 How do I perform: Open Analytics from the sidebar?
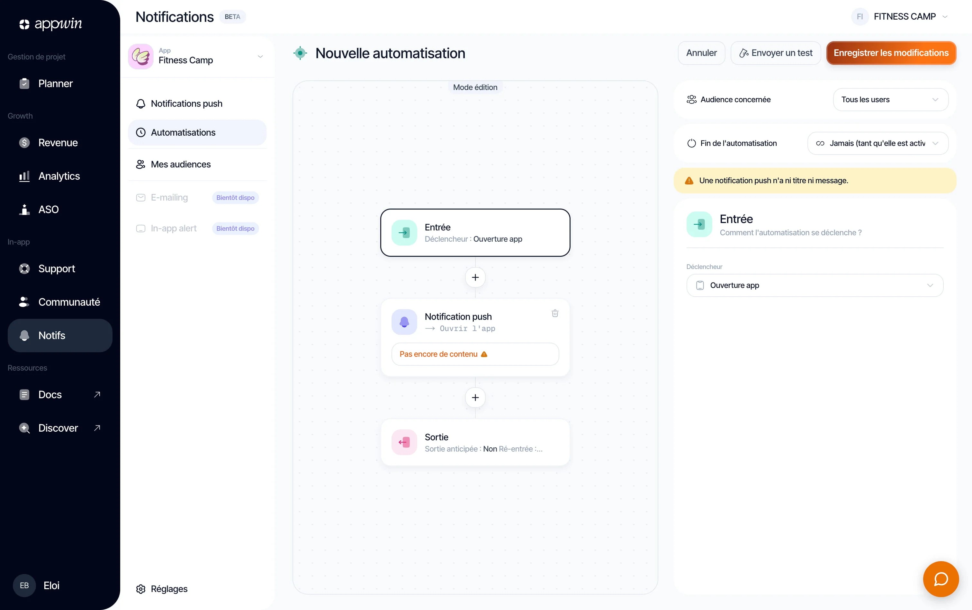pyautogui.click(x=60, y=176)
